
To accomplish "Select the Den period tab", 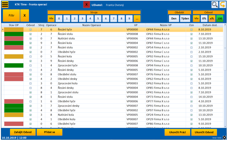I will pyautogui.click(x=173, y=18).
